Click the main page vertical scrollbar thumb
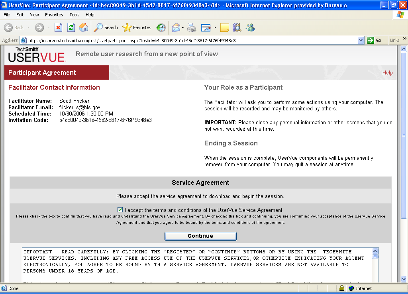 [404, 135]
